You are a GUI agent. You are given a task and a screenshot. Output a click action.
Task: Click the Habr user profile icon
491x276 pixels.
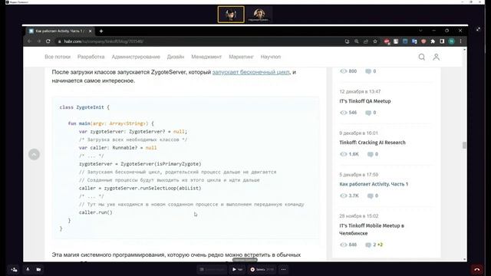pos(437,57)
